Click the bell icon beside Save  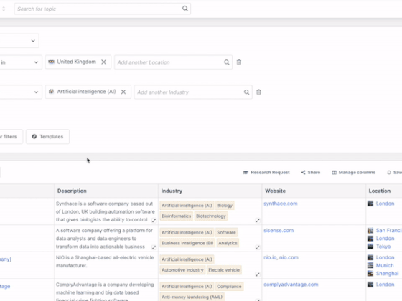pyautogui.click(x=389, y=172)
